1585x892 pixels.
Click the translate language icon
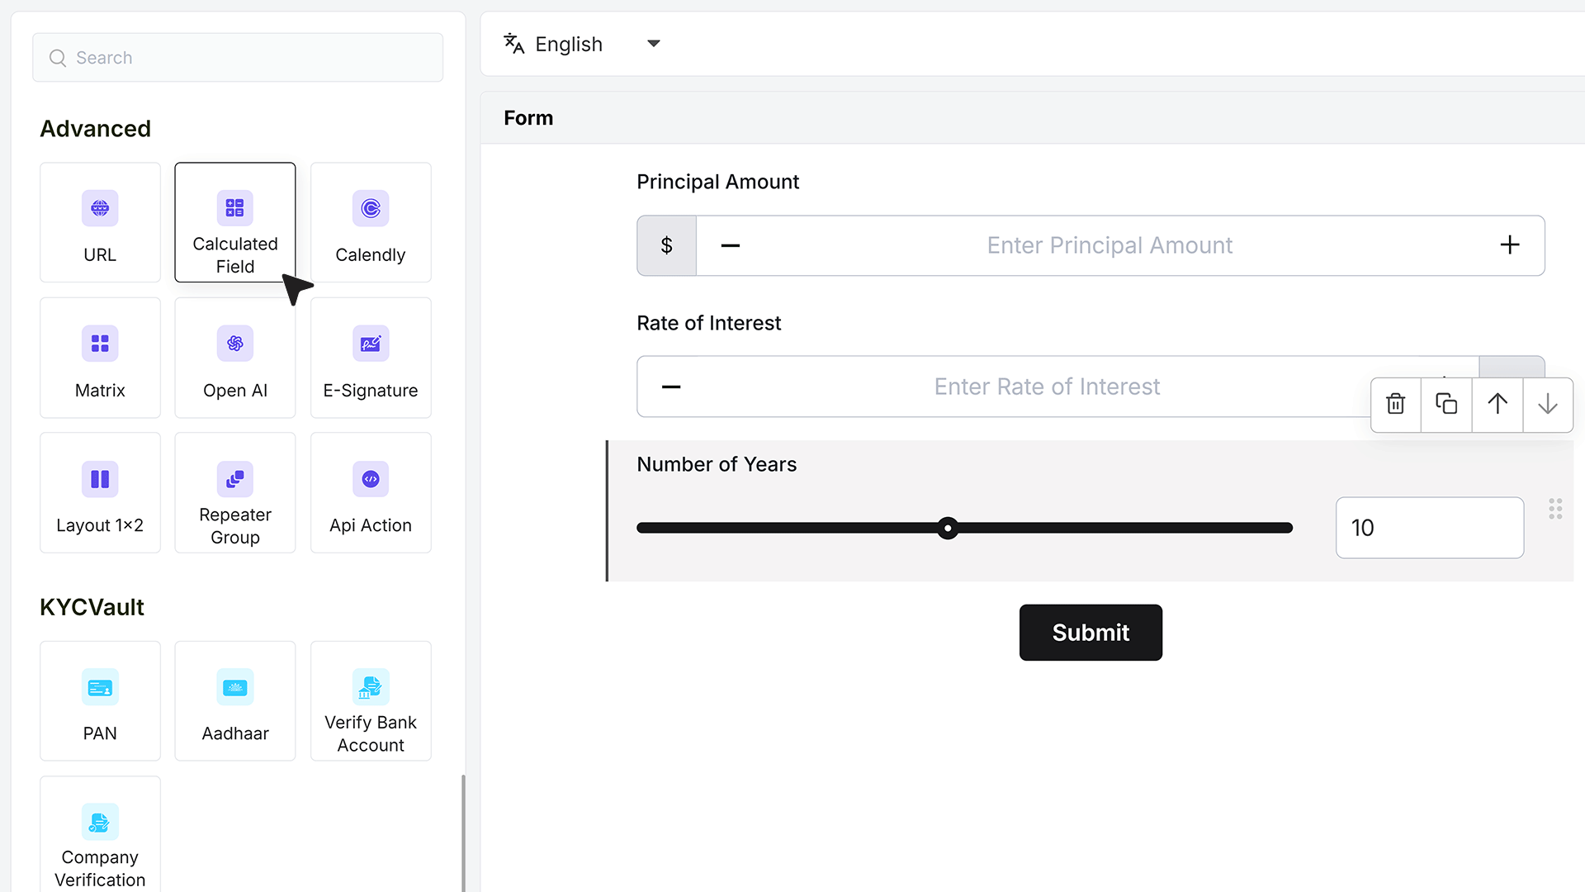pos(514,44)
